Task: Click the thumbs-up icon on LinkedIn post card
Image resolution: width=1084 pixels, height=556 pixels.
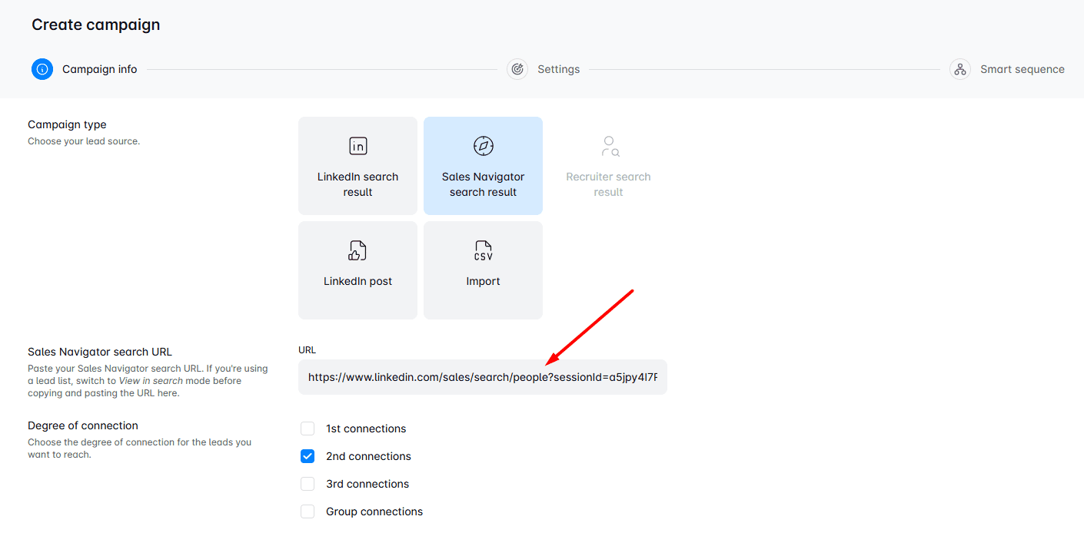Action: (x=358, y=250)
